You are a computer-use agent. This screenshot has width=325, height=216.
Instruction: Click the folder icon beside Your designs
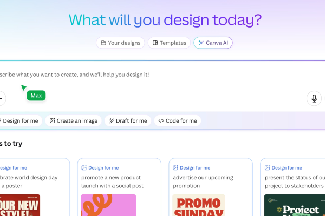click(x=103, y=43)
